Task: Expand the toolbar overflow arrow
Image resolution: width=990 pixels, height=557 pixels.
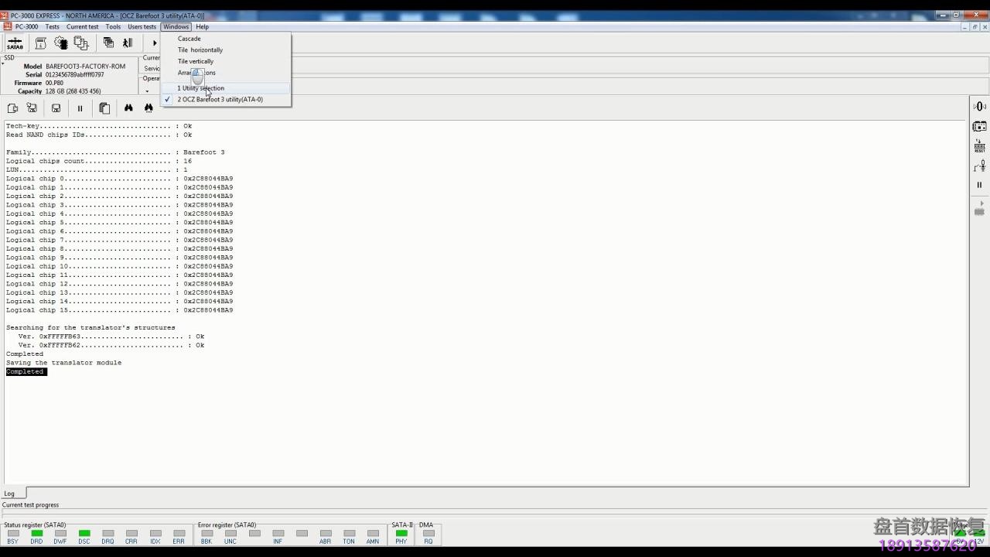Action: coord(155,43)
